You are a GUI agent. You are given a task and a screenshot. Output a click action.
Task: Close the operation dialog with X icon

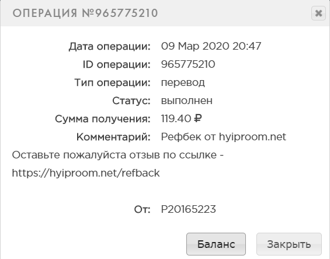pyautogui.click(x=318, y=13)
